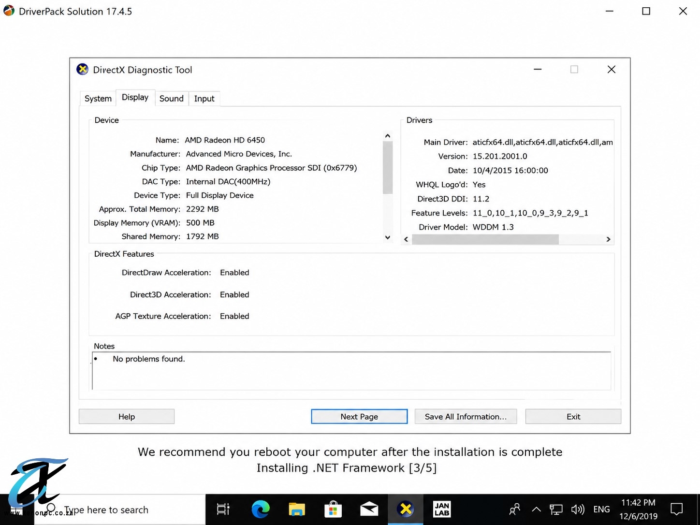Open Microsoft Edge from the taskbar
The height and width of the screenshot is (525, 700).
(261, 510)
